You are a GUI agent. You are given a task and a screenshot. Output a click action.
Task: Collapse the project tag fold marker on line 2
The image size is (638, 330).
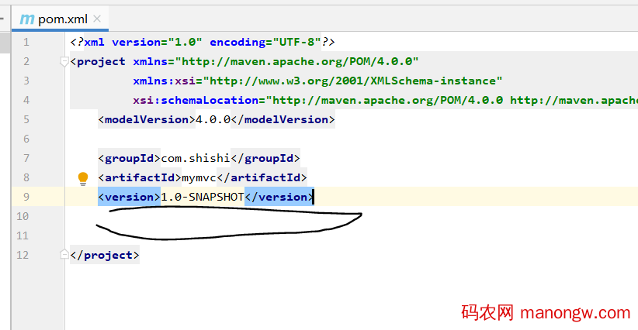[64, 62]
